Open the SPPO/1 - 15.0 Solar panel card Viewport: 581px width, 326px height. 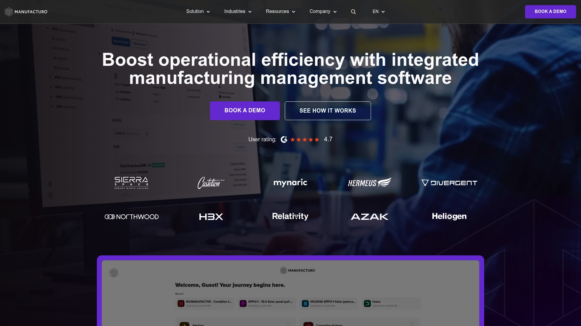click(267, 304)
